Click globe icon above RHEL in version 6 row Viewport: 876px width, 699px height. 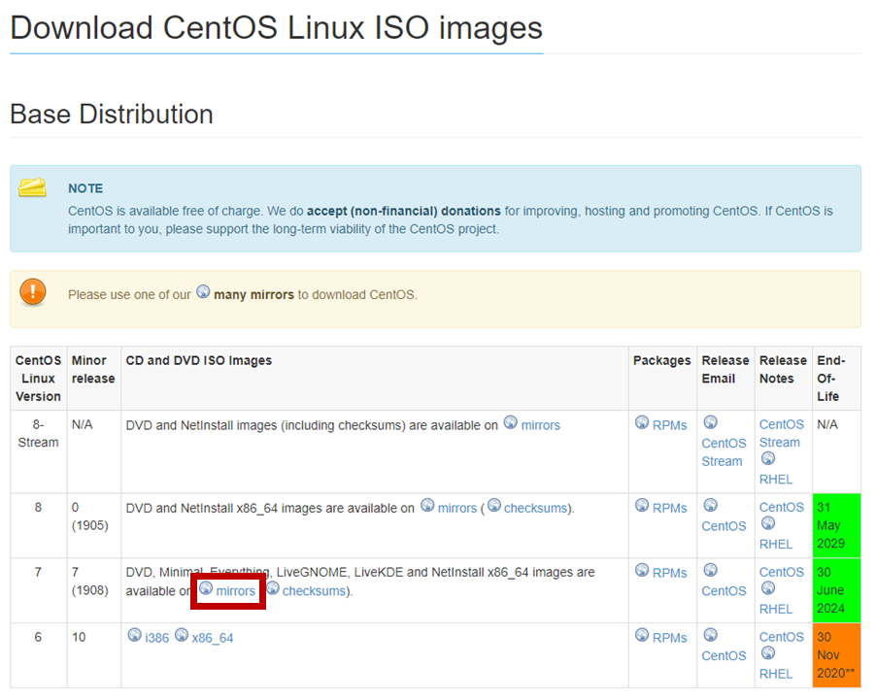click(768, 653)
